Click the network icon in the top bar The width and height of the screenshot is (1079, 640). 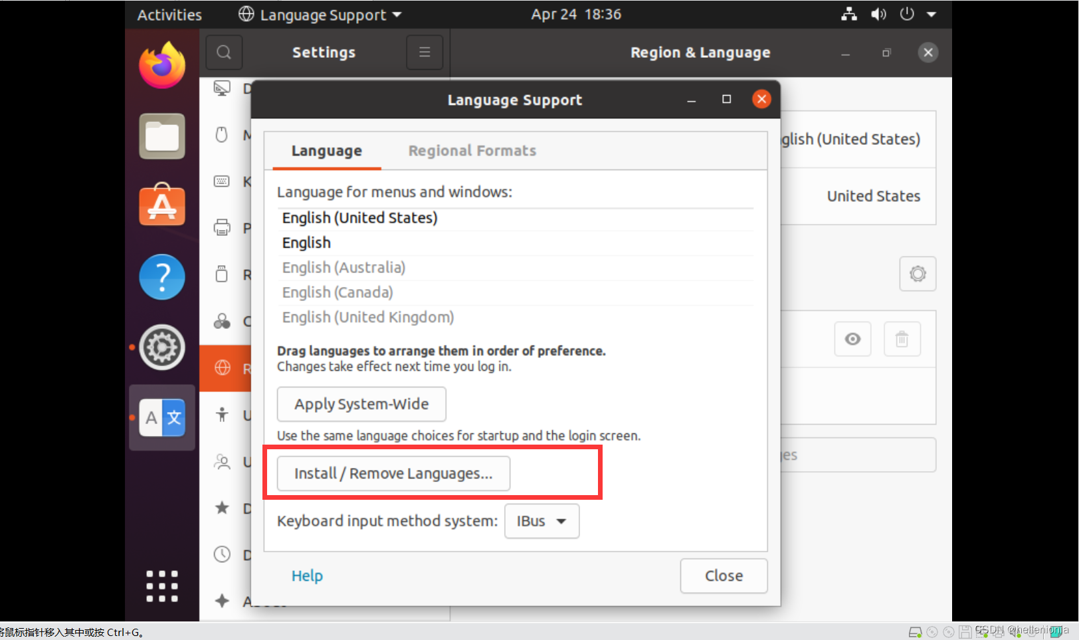tap(848, 14)
